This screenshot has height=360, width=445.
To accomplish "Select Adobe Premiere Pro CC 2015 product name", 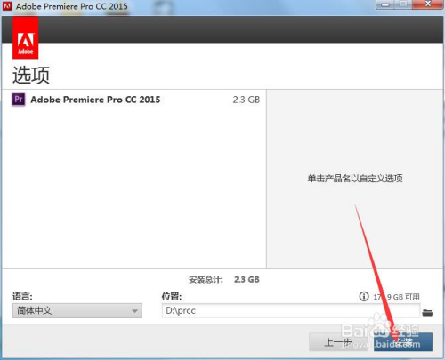I will tap(95, 100).
